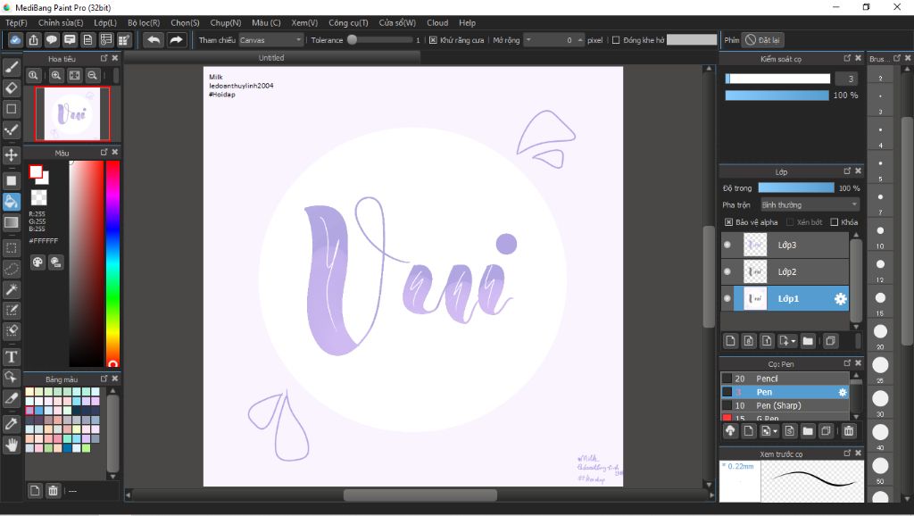Select the Gradient tool
Viewport: 914px width, 516px height.
pos(11,222)
